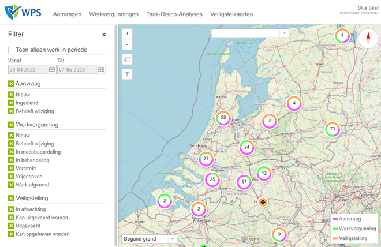Open the Veiligstelkaarten menu
The image size is (381, 247).
coord(231,14)
